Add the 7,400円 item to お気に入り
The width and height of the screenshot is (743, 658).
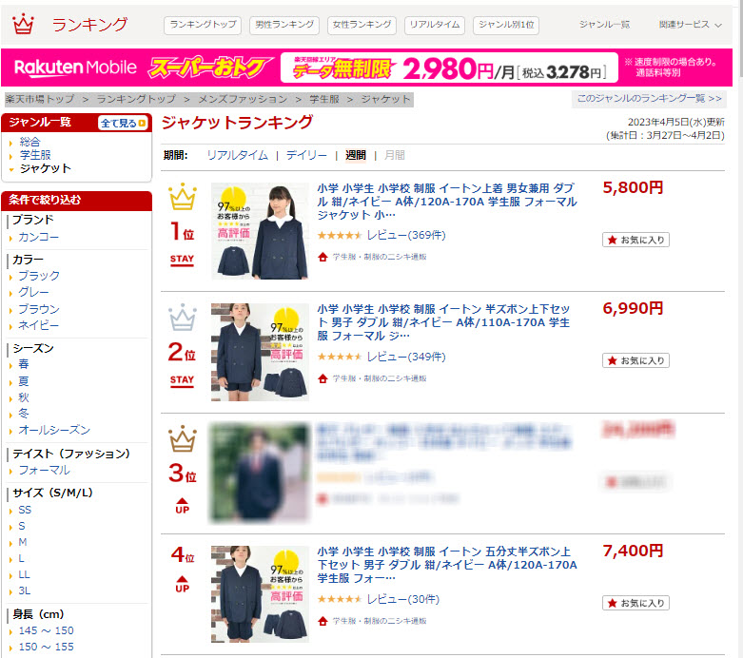point(635,603)
